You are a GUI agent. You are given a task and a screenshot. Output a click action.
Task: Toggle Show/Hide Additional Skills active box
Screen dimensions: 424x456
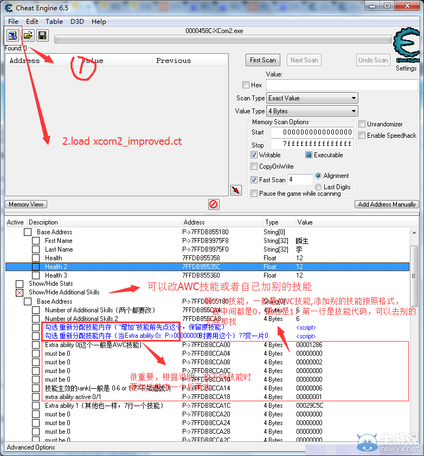[x=20, y=293]
